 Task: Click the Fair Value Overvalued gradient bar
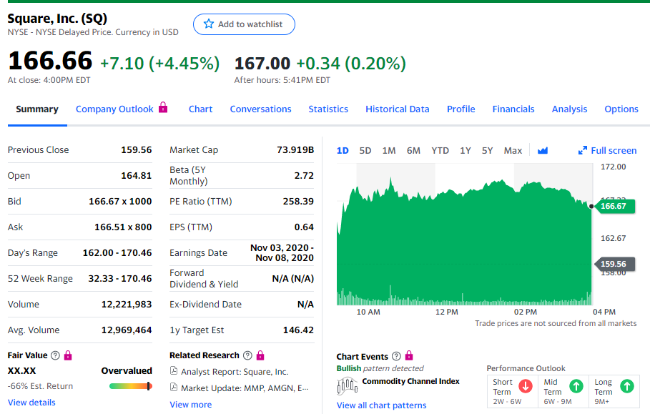[130, 386]
